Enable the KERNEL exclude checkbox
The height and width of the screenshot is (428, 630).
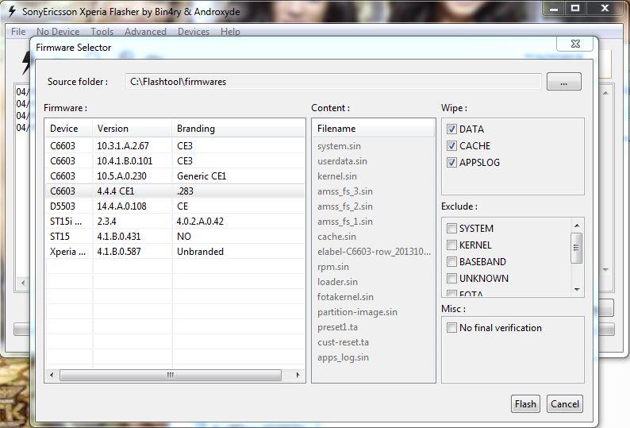pos(451,245)
